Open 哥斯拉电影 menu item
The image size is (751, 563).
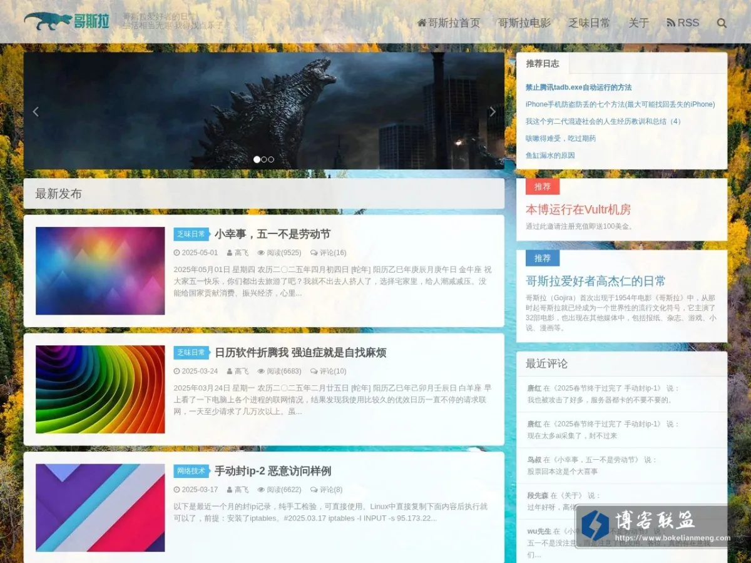click(524, 23)
